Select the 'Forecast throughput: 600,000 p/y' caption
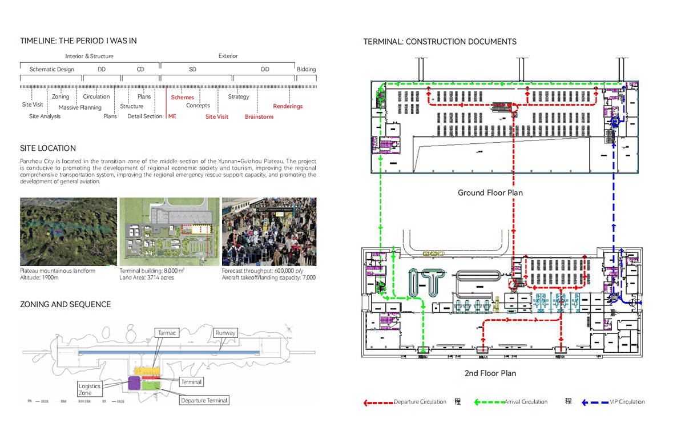 (x=263, y=271)
